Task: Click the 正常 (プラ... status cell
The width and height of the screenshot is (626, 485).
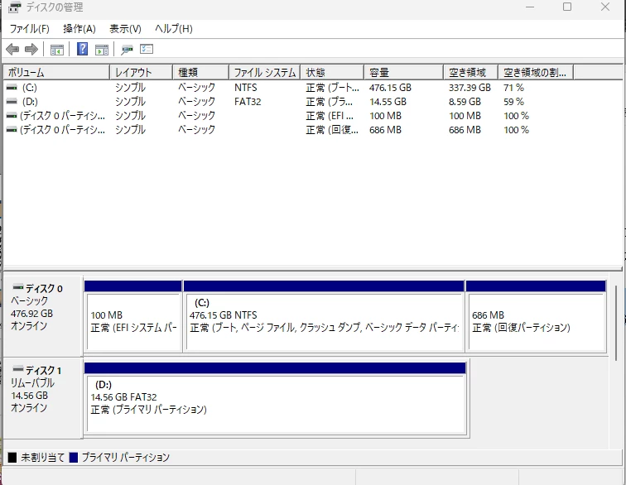Action: [330, 102]
